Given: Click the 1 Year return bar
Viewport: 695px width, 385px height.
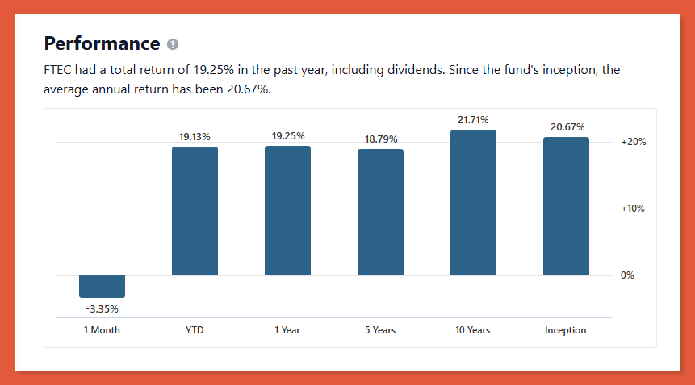Looking at the screenshot, I should pyautogui.click(x=287, y=211).
